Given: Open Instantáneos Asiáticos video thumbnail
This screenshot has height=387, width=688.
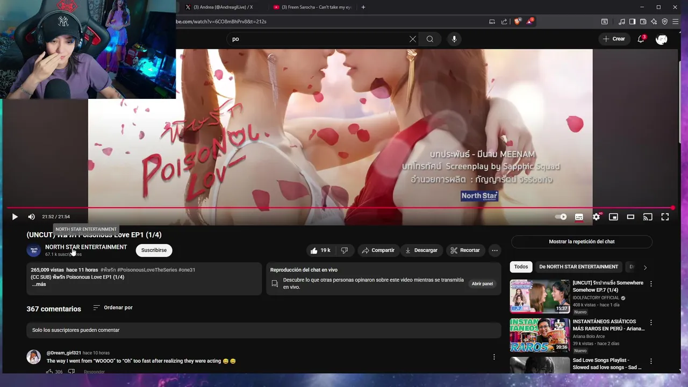Looking at the screenshot, I should coord(540,335).
